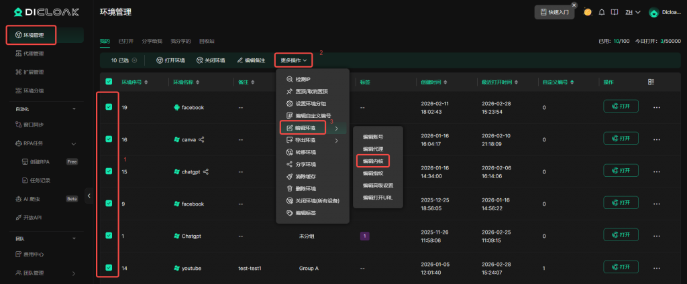Open 代理管理 in the sidebar
This screenshot has width=687, height=284.
pos(34,54)
